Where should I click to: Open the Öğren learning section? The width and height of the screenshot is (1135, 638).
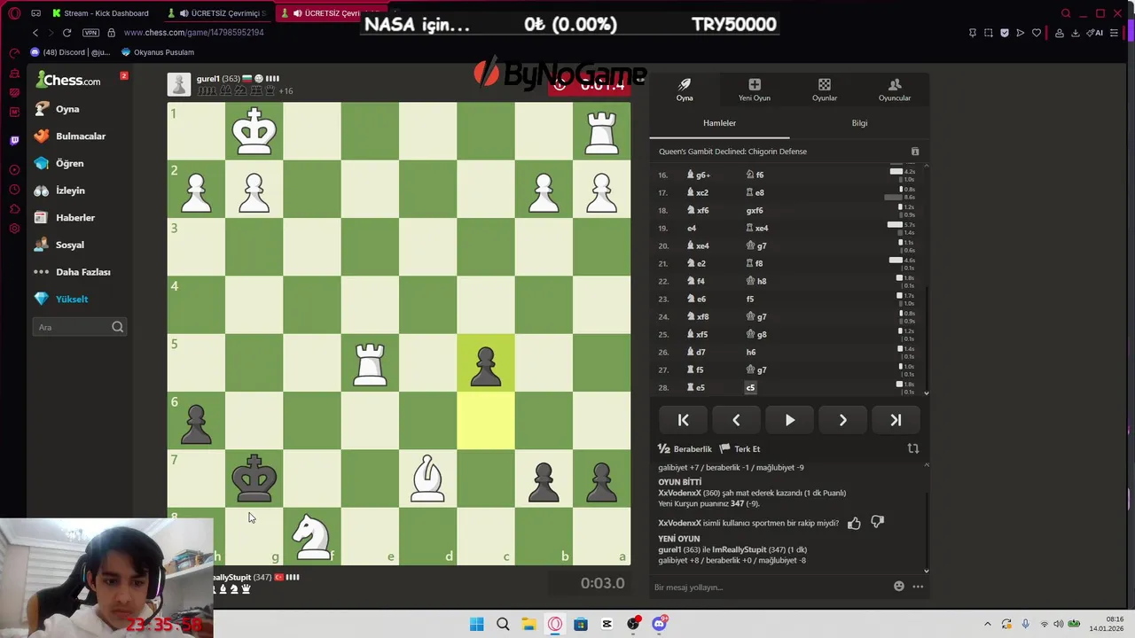click(x=59, y=163)
